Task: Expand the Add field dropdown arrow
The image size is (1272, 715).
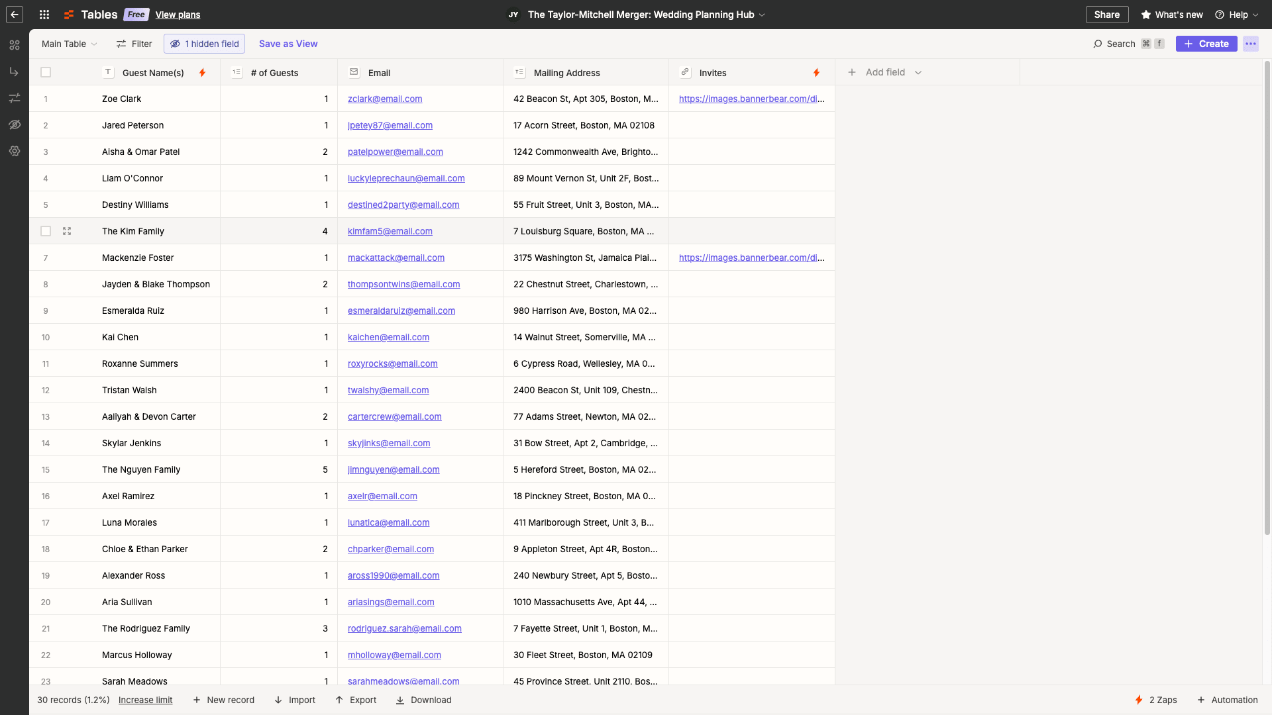Action: pyautogui.click(x=919, y=72)
